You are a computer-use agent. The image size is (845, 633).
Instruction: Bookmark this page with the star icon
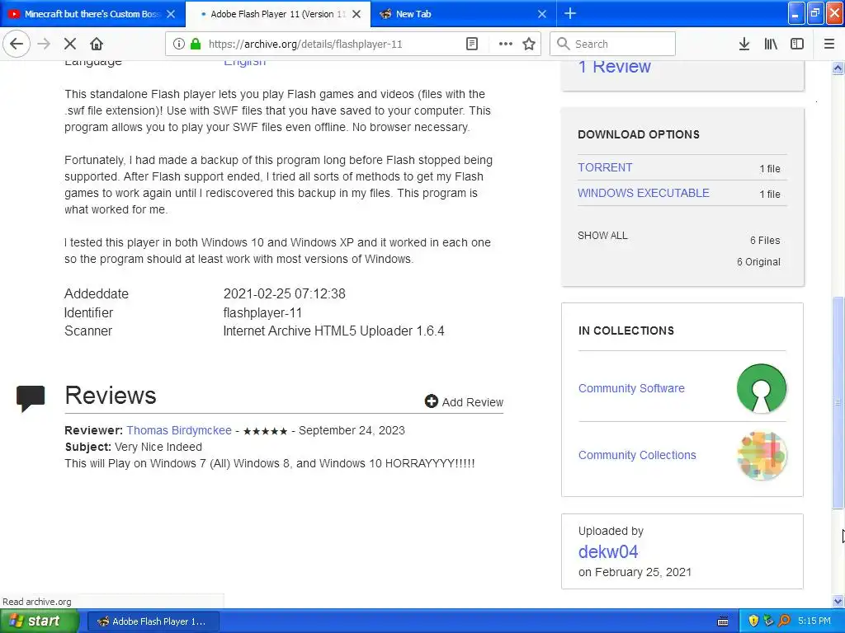coord(529,45)
